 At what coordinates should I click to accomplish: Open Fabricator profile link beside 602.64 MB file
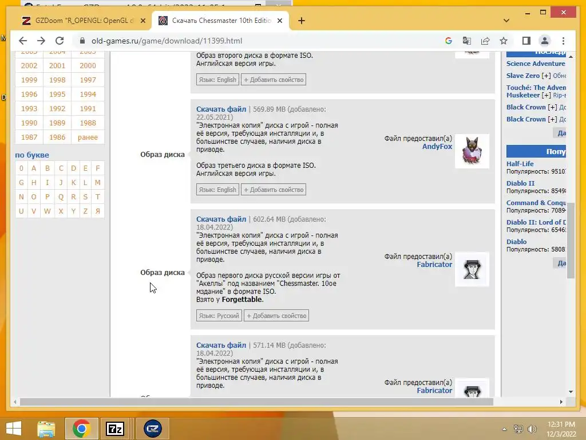coord(434,265)
